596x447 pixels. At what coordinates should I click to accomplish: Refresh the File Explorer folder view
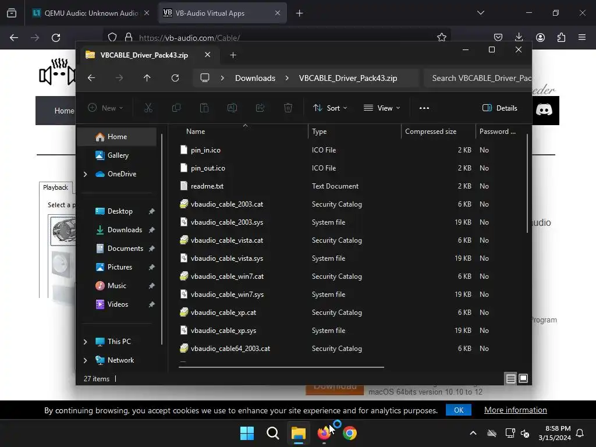[175, 78]
